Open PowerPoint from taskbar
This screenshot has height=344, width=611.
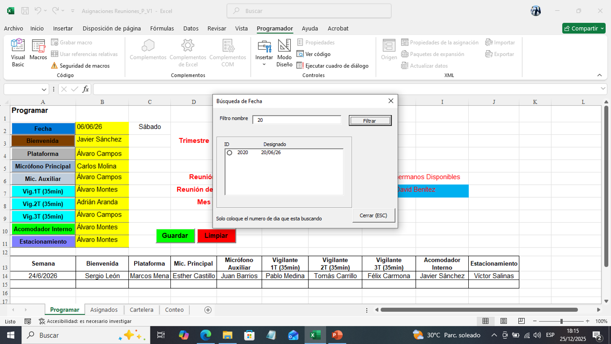click(x=337, y=335)
